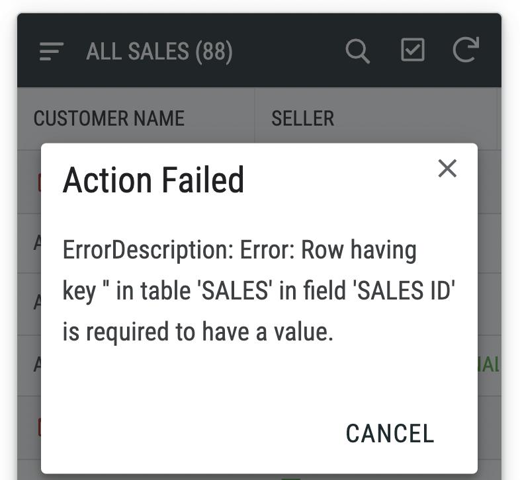The height and width of the screenshot is (480, 520).
Task: Sort by the CUSTOMER NAME column header
Action: (109, 118)
